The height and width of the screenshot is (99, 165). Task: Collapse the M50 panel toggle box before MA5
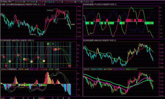pos(91,69)
